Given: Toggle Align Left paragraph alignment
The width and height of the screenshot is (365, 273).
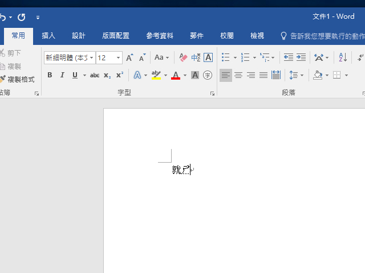Looking at the screenshot, I should tap(226, 75).
